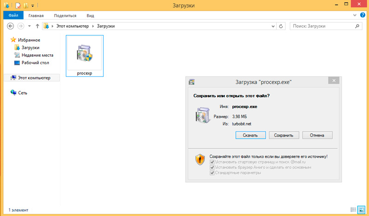Click Properties icon in quick access toolbar
The height and width of the screenshot is (216, 369).
click(18, 6)
